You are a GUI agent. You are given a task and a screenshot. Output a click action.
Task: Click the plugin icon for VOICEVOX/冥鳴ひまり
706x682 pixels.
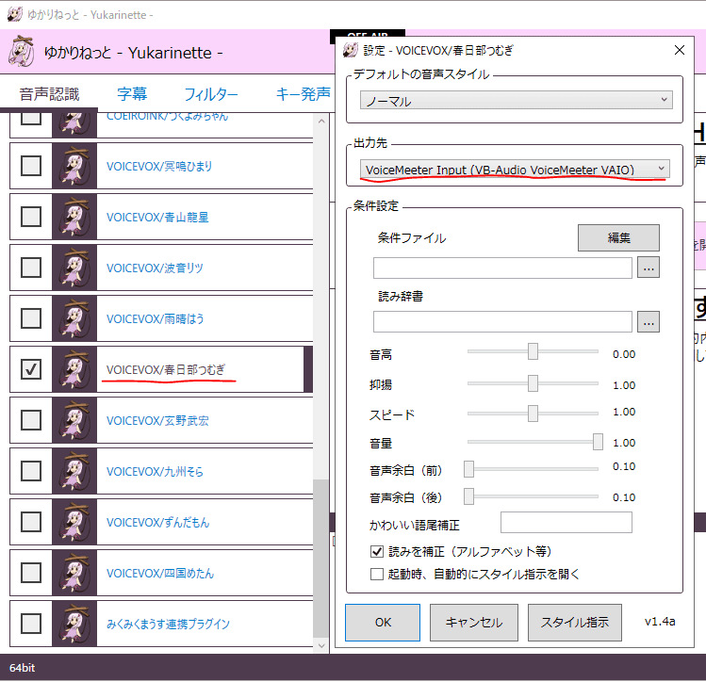click(x=74, y=166)
